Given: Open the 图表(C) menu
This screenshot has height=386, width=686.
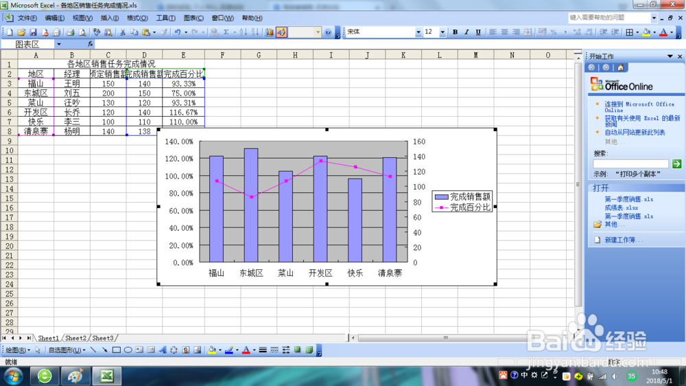Looking at the screenshot, I should click(x=193, y=18).
